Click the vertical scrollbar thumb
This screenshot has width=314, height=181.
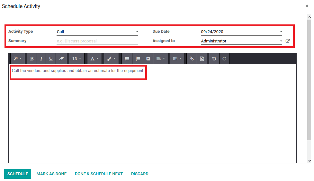coord(310,80)
